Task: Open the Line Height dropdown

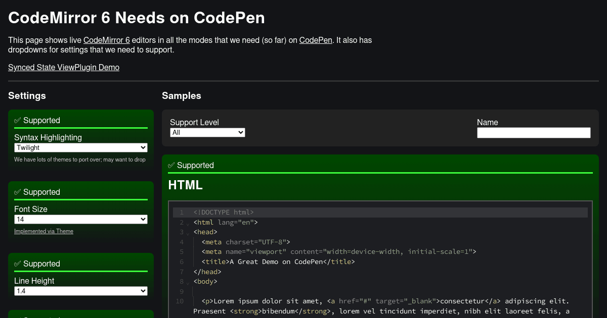Action: [80, 291]
